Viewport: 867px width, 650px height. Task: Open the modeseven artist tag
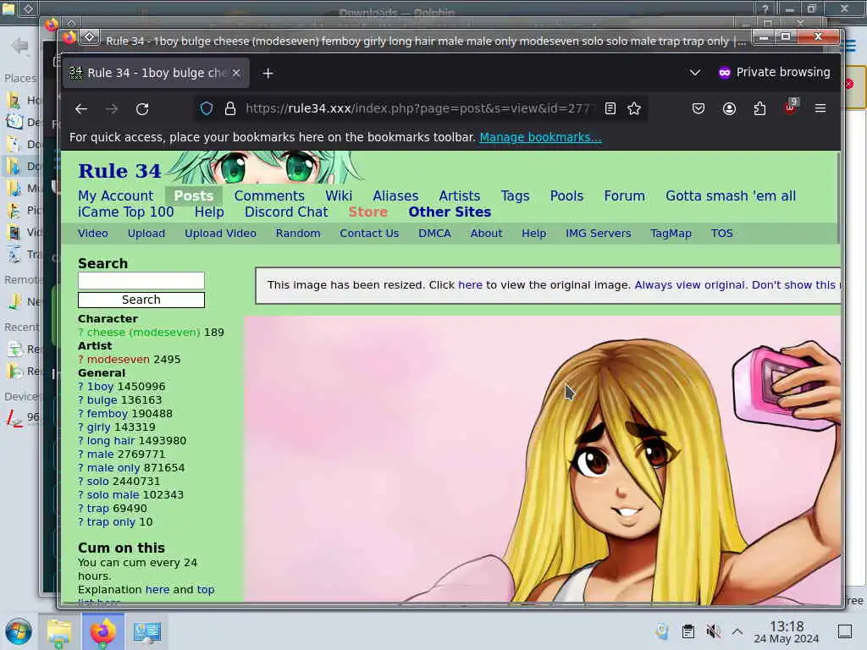pos(119,359)
